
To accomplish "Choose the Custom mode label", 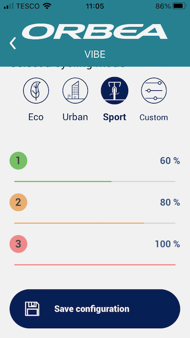I will pyautogui.click(x=154, y=117).
